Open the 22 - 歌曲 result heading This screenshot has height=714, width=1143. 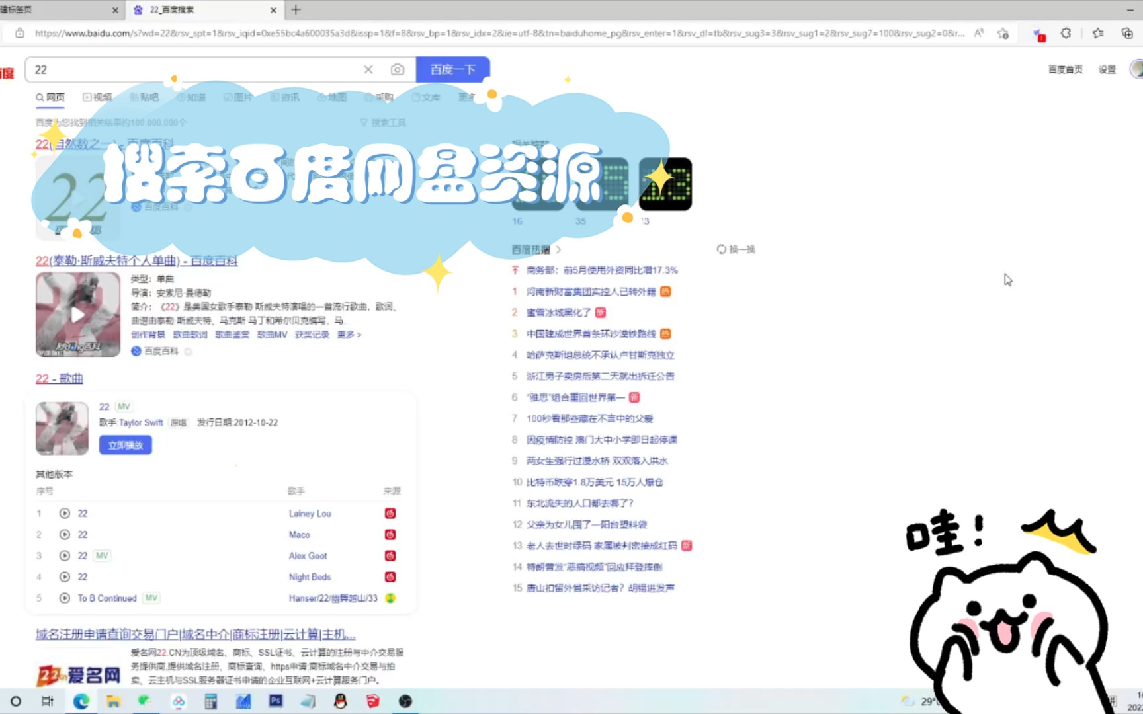pyautogui.click(x=60, y=379)
